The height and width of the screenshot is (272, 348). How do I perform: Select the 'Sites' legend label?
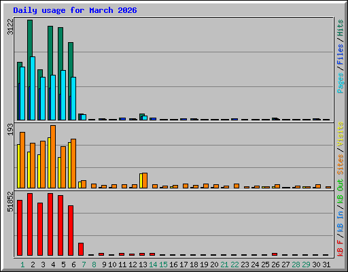[340, 165]
